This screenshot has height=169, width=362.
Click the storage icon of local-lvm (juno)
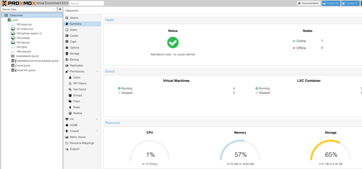(x=14, y=70)
